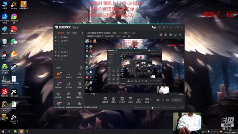Open the League of Legends desktop icon
The height and width of the screenshot is (134, 238).
pyautogui.click(x=4, y=81)
